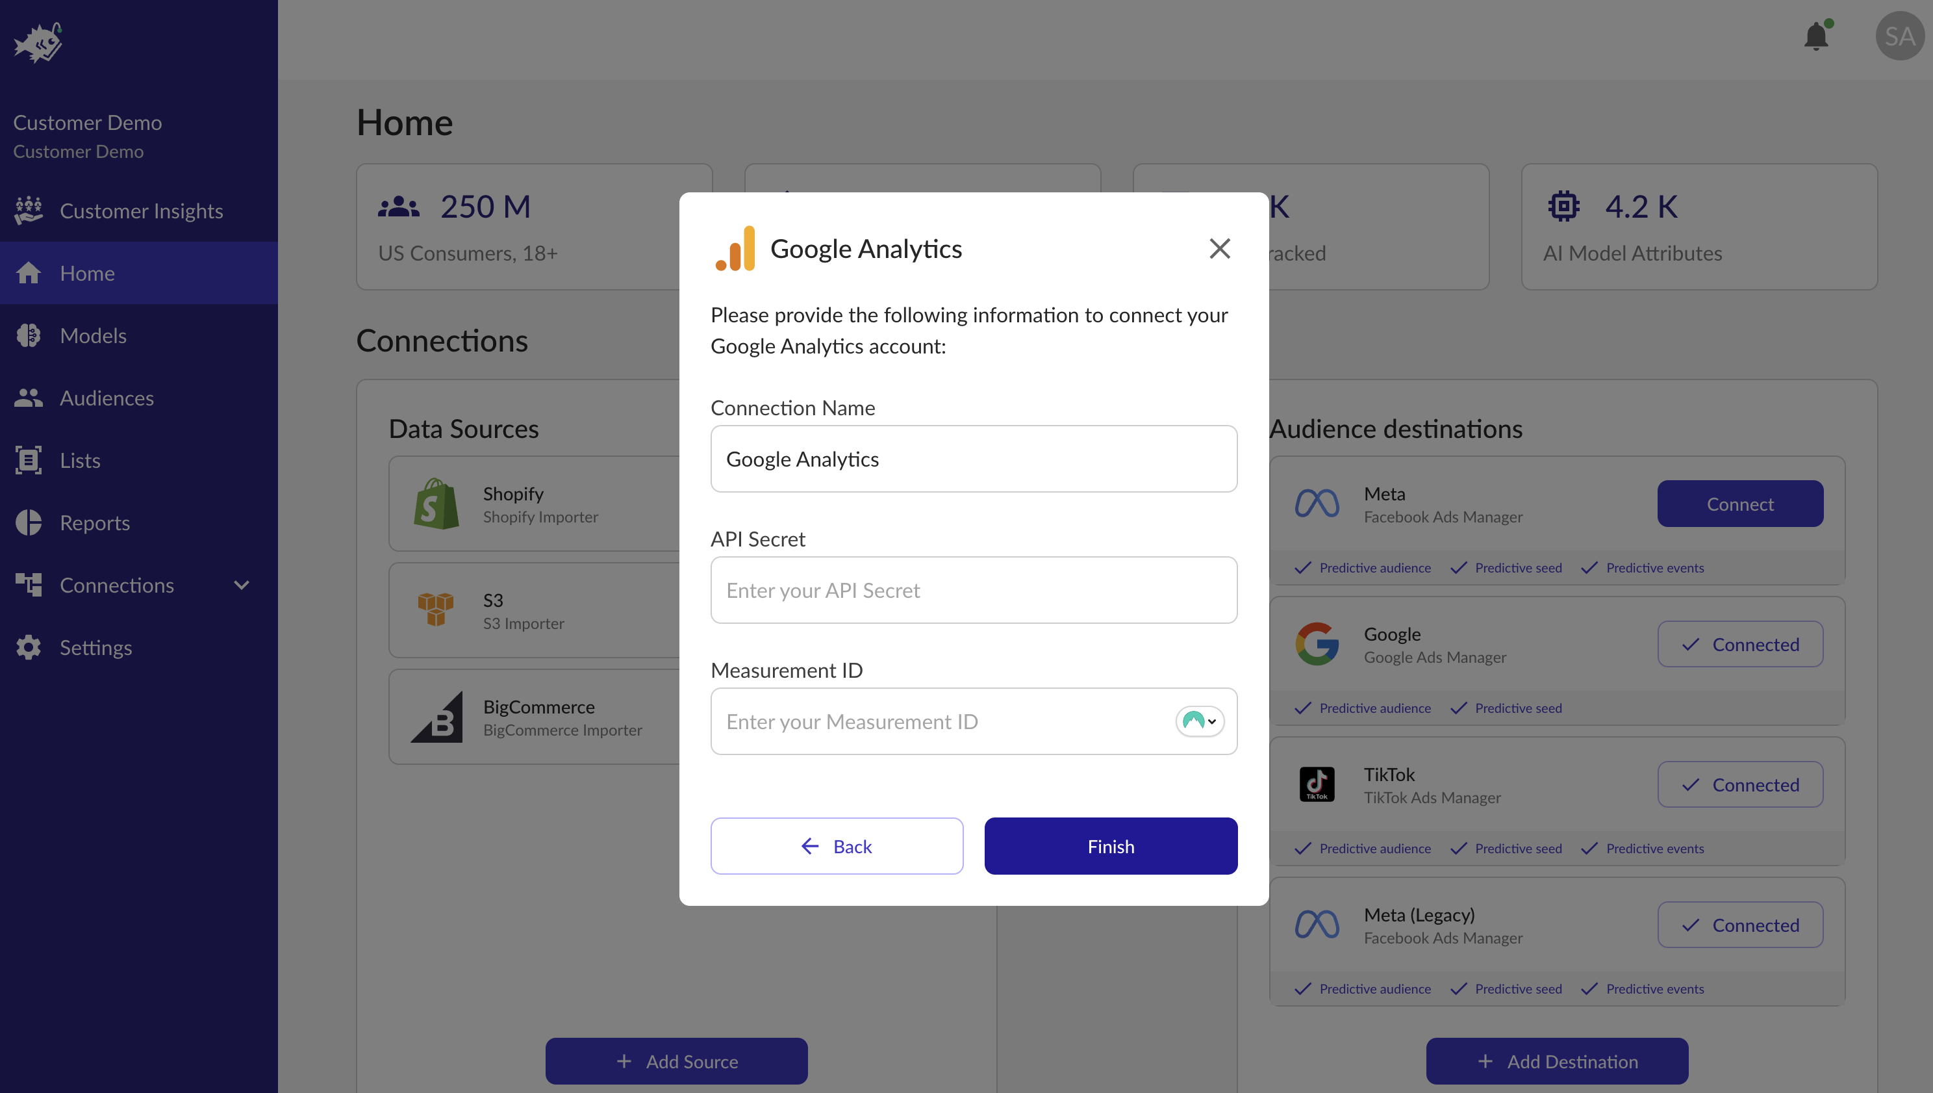
Task: Click the US Consumers group icon
Action: coord(398,206)
